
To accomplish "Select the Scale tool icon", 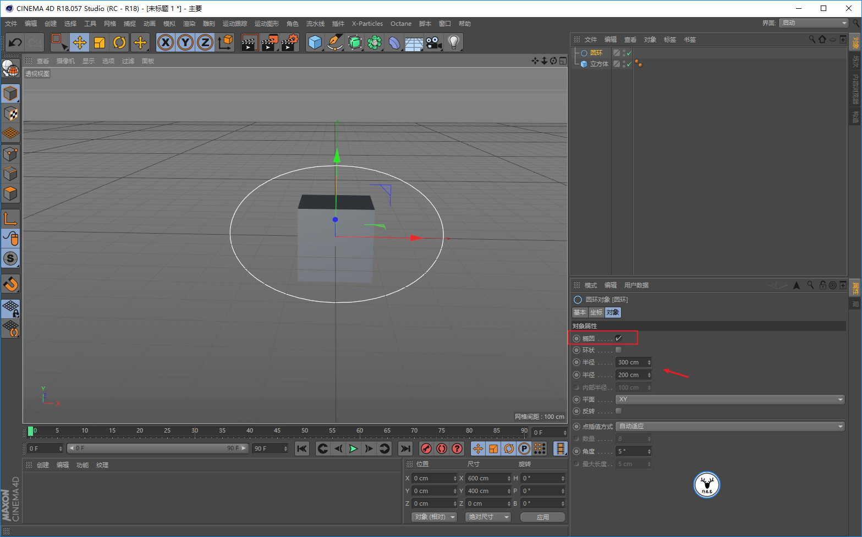I will tap(100, 42).
